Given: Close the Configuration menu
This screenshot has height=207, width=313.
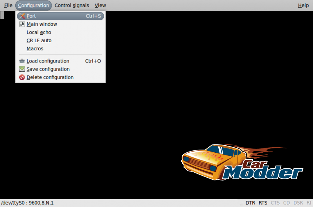Looking at the screenshot, I should click(34, 5).
